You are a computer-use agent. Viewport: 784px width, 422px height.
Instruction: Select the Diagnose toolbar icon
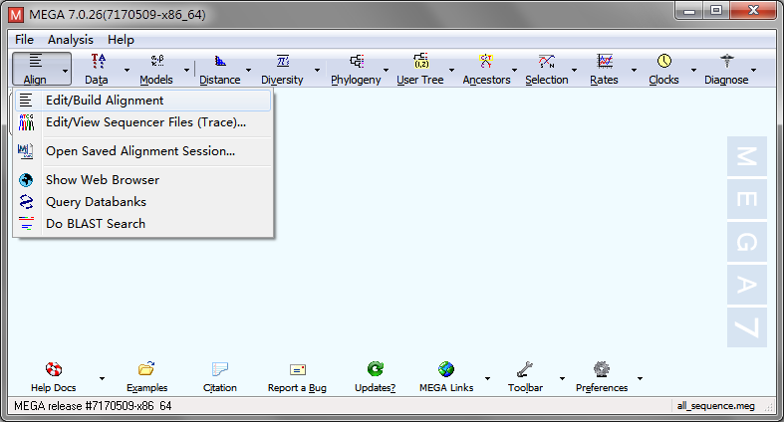click(726, 62)
